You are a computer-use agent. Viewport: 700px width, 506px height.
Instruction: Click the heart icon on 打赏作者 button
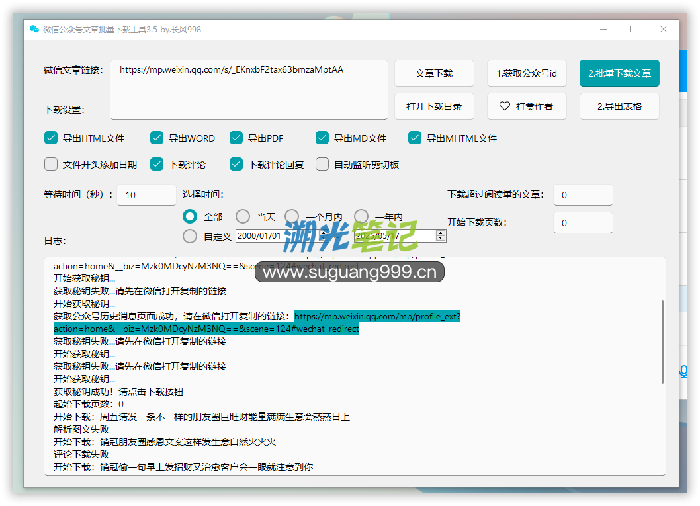[x=504, y=106]
